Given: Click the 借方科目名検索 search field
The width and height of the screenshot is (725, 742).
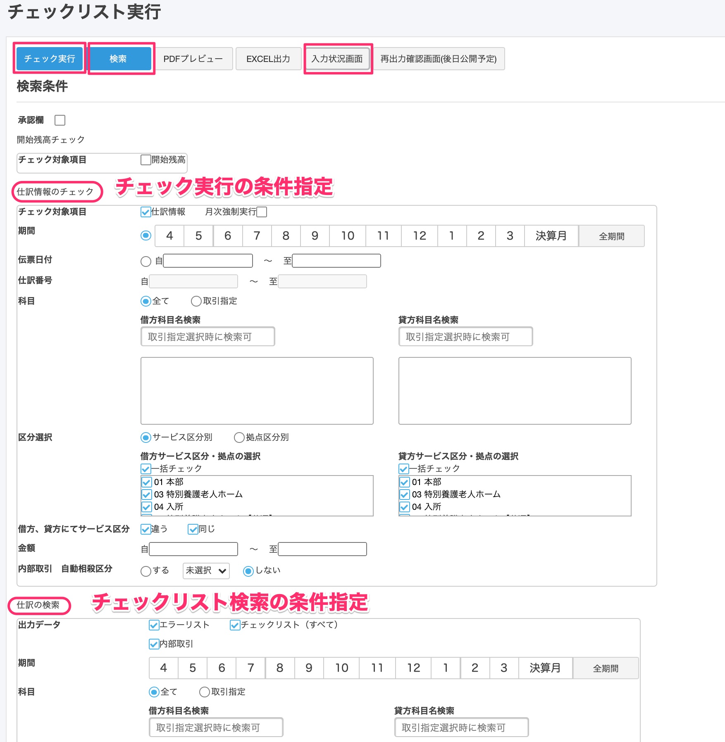Looking at the screenshot, I should (207, 336).
